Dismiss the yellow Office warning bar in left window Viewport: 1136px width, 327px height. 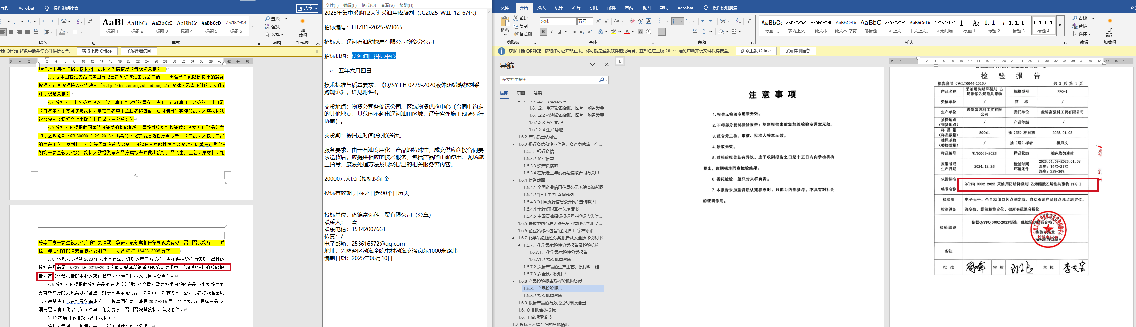point(317,51)
